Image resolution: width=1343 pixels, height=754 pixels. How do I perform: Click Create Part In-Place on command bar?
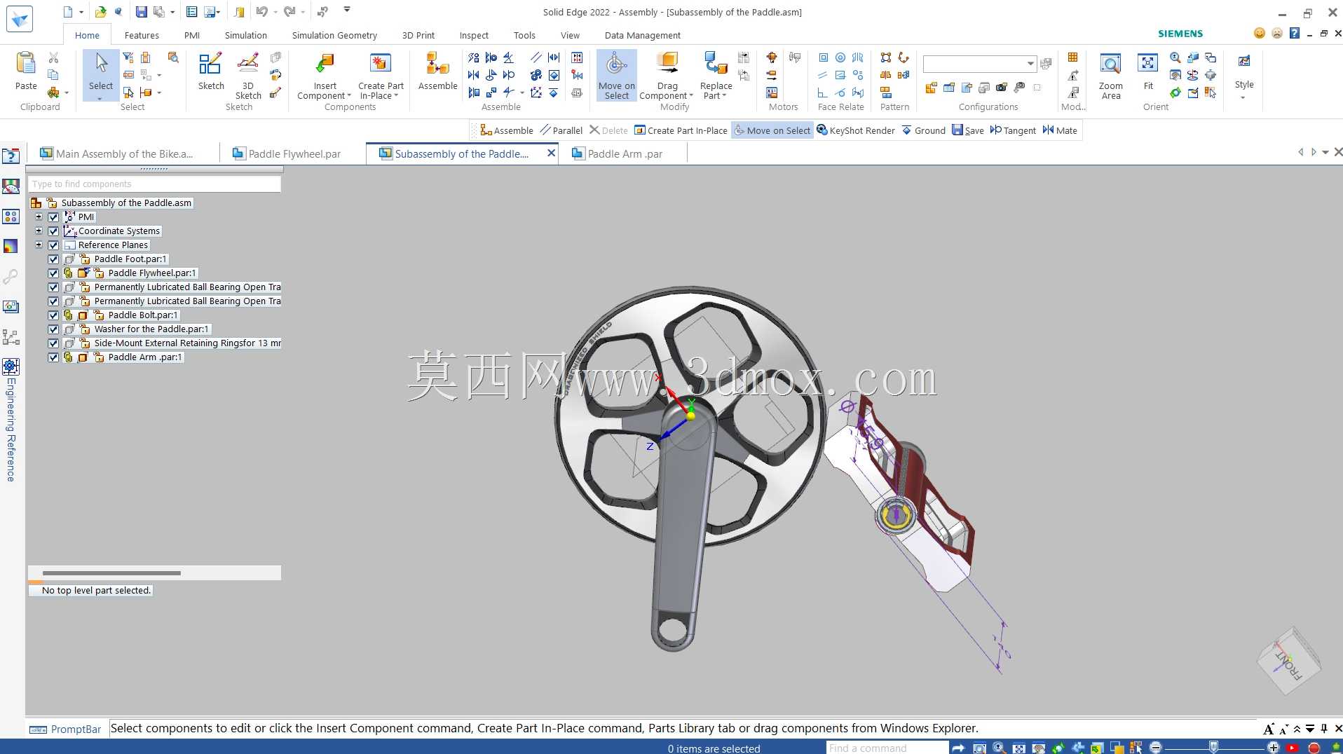pos(681,130)
